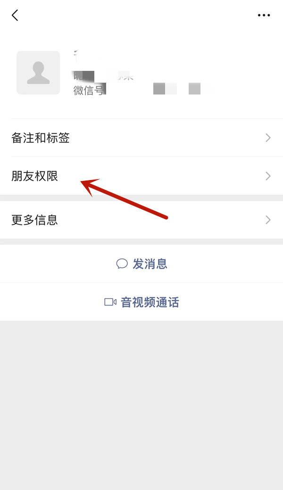The image size is (283, 490).
Task: Open the 更多信息 row
Action: point(141,220)
